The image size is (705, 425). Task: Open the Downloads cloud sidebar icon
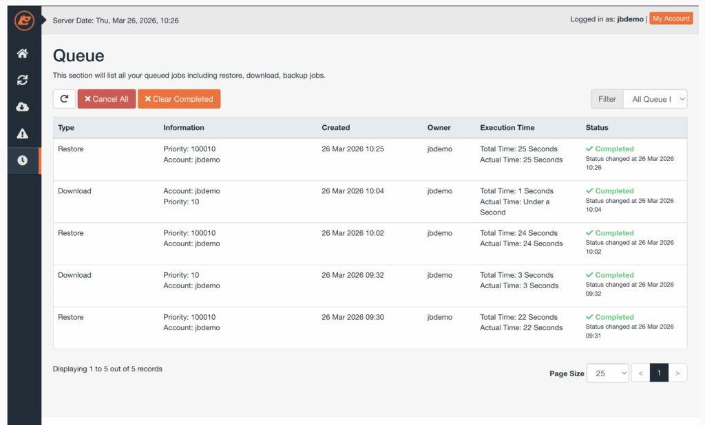click(23, 107)
